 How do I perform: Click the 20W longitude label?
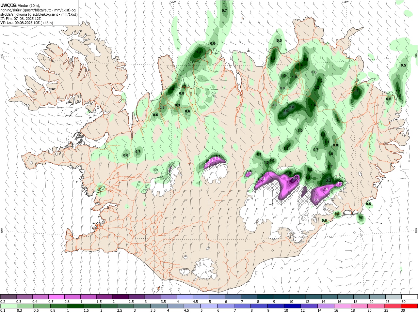tap(174, 2)
